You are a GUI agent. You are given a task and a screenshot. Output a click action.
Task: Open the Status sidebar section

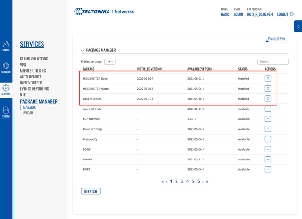(6, 46)
